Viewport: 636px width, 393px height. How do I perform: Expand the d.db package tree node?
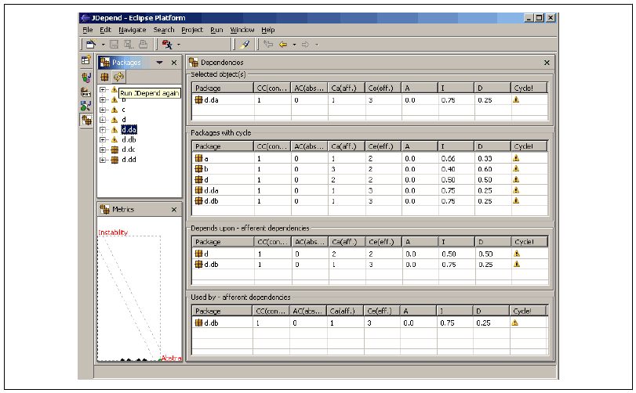click(x=103, y=139)
